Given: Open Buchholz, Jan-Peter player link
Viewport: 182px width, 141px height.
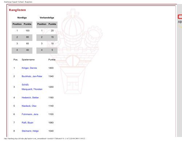Looking at the screenshot, I should click(32, 76).
